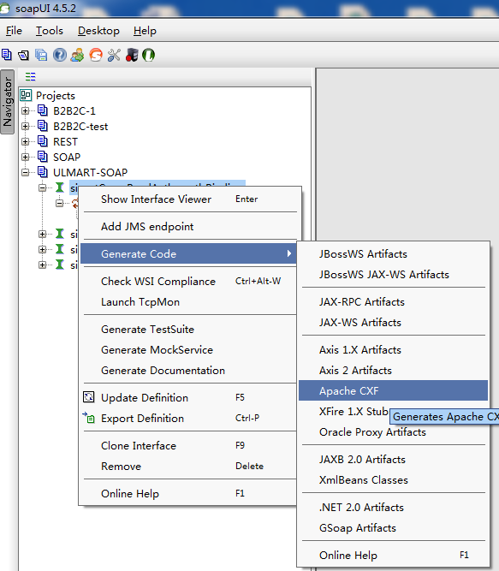Collapse the ULMART-SOAP project node
Viewport: 499px width, 571px height.
(x=25, y=173)
